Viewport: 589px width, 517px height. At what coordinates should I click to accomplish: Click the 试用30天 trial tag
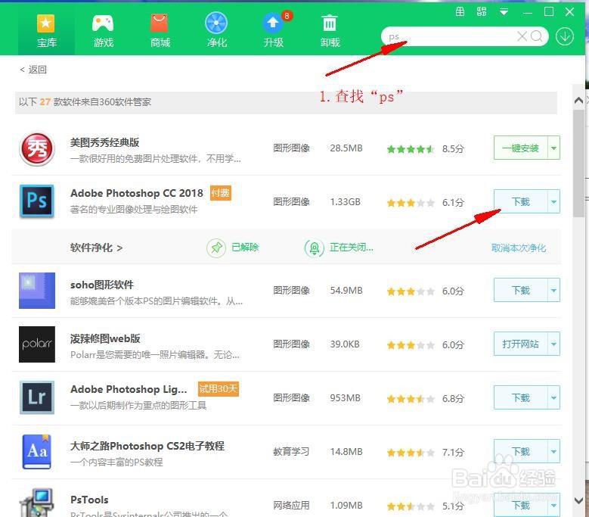click(219, 389)
